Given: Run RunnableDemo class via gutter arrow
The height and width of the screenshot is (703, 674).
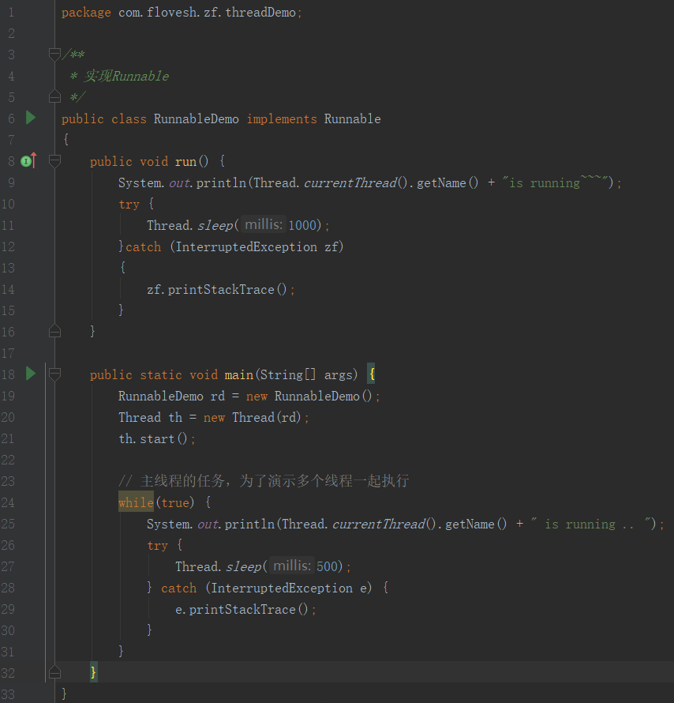Looking at the screenshot, I should pos(31,118).
